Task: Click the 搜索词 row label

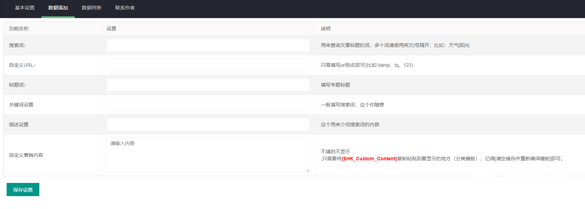Action: [17, 45]
